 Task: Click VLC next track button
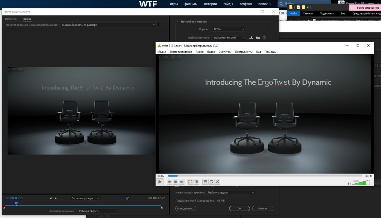[182, 182]
